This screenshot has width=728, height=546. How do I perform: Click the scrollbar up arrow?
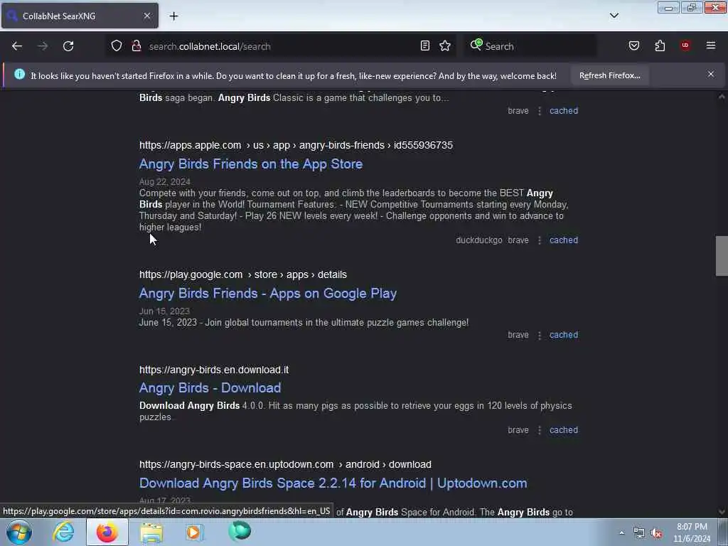pyautogui.click(x=722, y=97)
